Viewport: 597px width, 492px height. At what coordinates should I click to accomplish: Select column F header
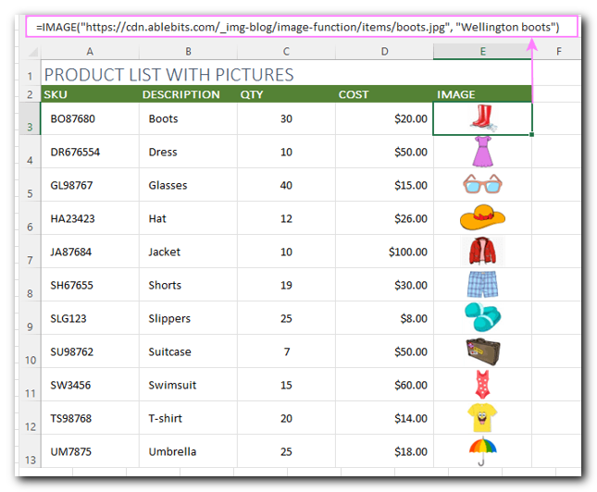coord(558,52)
